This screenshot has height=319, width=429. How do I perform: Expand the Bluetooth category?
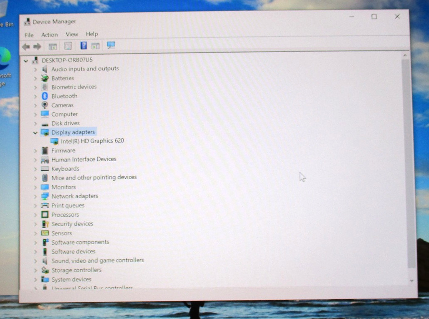(35, 97)
